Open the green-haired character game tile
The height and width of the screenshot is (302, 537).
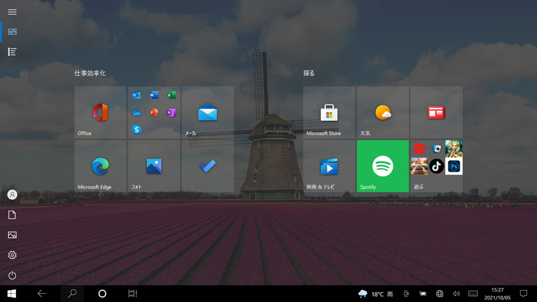(x=454, y=148)
